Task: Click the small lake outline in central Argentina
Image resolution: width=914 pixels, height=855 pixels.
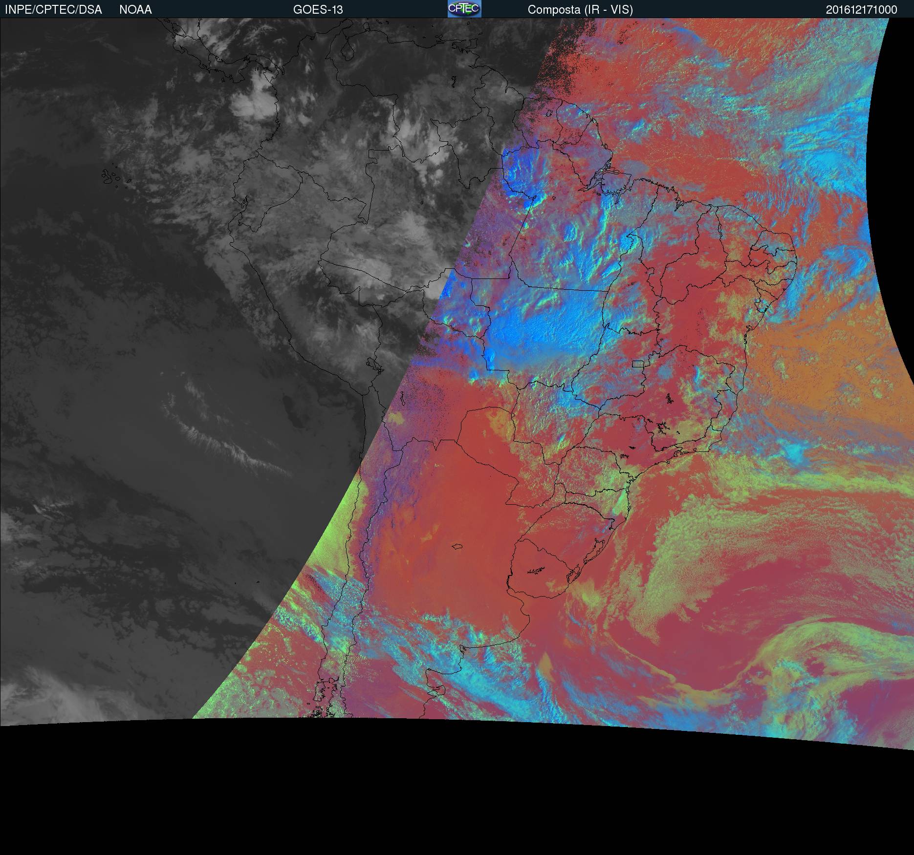Action: click(x=457, y=547)
